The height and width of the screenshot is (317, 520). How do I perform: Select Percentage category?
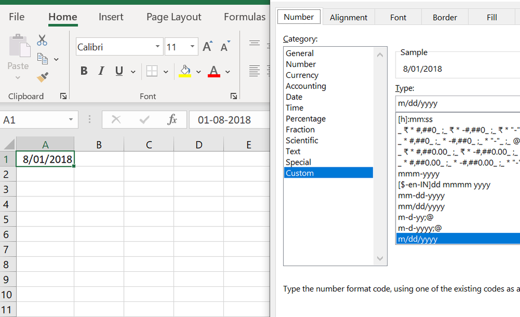pyautogui.click(x=328, y=118)
